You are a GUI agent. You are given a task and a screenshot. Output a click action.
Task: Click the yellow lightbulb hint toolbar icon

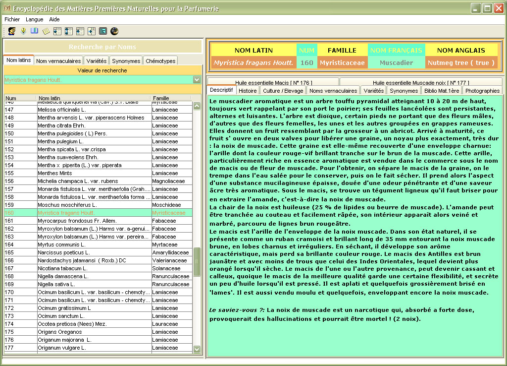(x=23, y=31)
